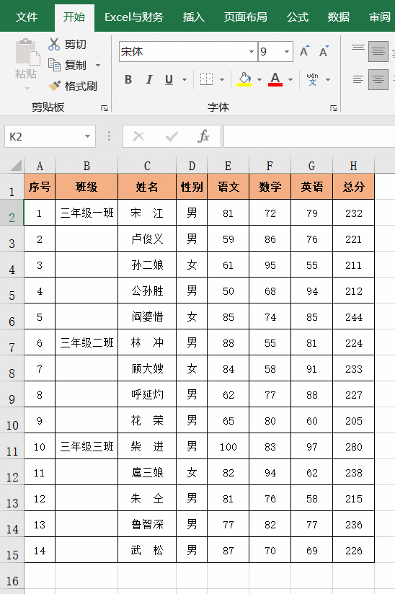The height and width of the screenshot is (594, 395).
Task: Select the name cell 卢俊义
Action: point(147,239)
